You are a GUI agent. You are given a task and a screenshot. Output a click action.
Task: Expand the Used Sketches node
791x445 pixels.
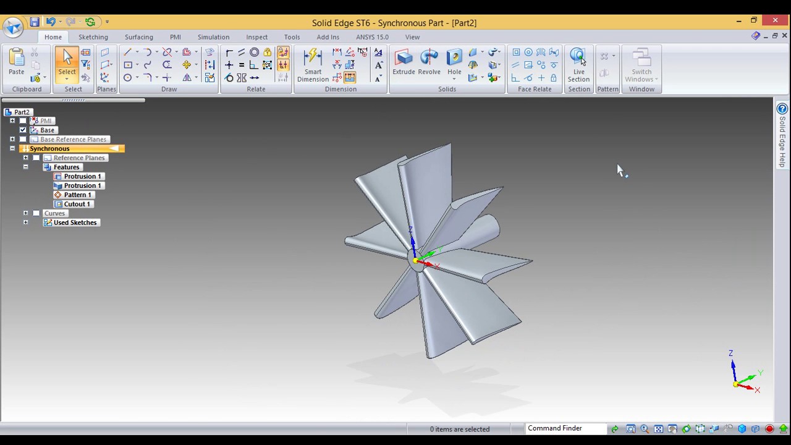tap(25, 222)
